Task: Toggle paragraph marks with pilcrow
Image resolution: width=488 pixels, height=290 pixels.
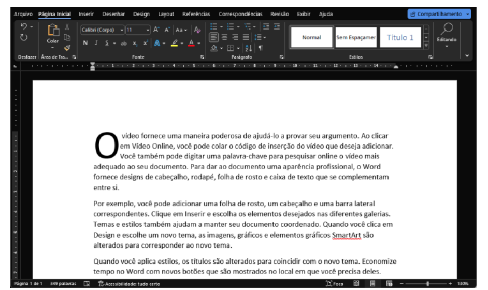Action: click(261, 48)
